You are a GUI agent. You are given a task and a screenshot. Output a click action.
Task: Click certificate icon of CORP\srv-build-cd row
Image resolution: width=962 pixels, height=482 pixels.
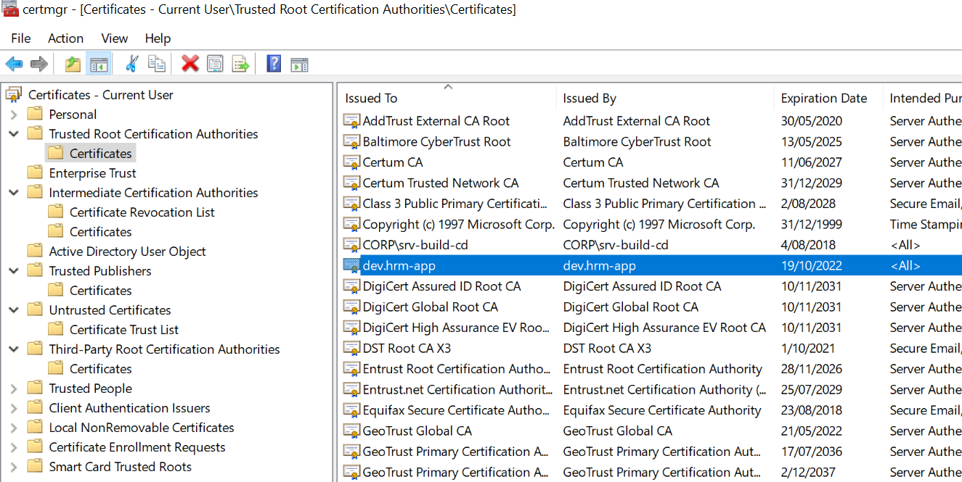[x=351, y=245]
